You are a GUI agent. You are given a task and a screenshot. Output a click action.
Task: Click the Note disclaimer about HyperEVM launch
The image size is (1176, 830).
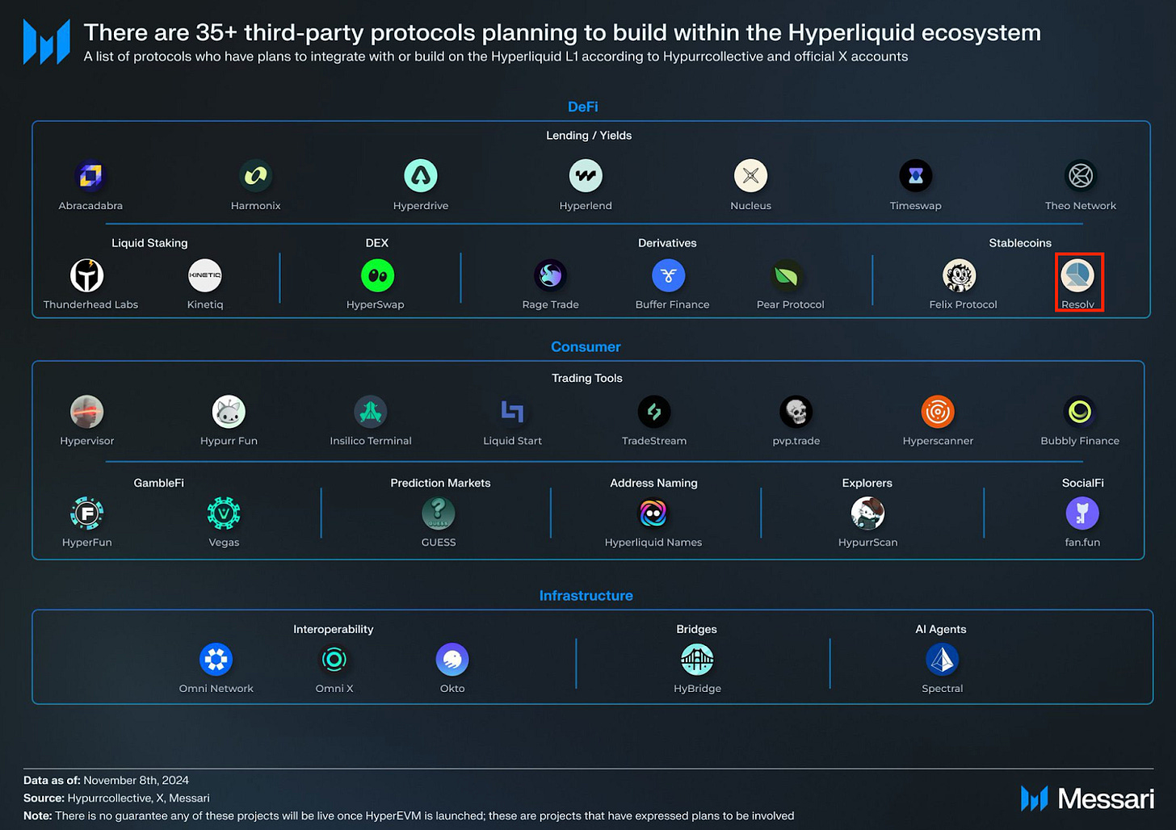pyautogui.click(x=409, y=815)
